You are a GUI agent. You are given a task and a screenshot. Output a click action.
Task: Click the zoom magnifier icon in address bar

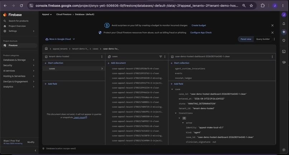point(244,6)
